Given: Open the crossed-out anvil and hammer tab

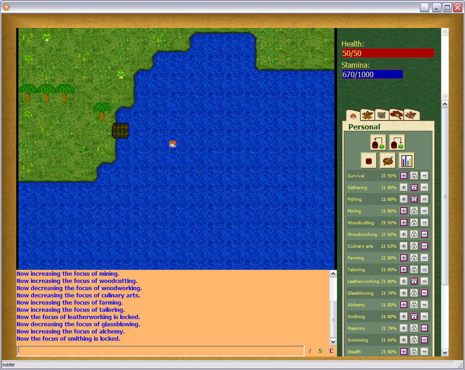Looking at the screenshot, I should point(411,115).
